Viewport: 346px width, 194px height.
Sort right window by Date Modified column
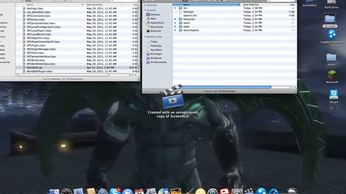click(259, 5)
